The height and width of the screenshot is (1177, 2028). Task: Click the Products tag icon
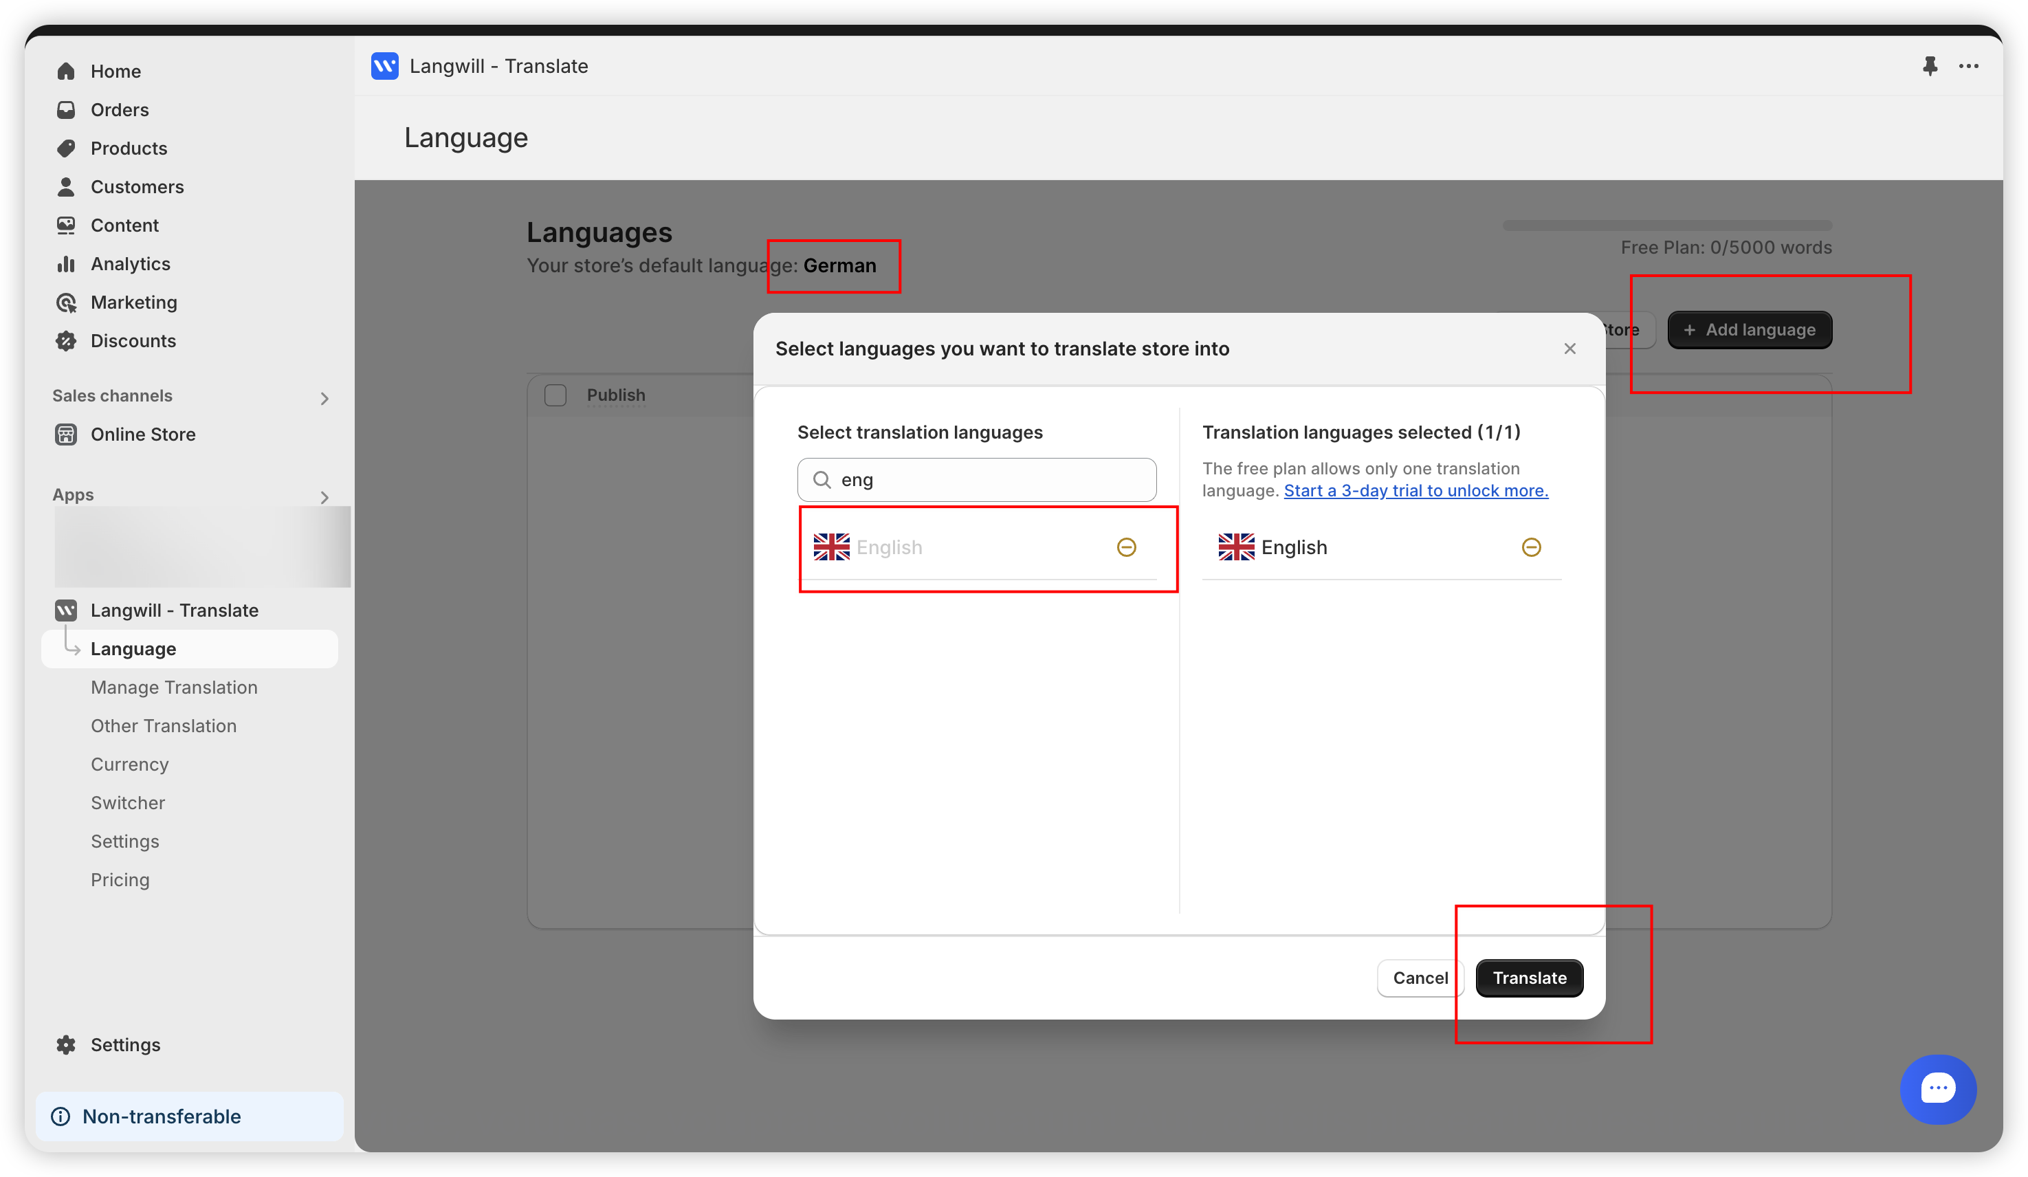[66, 148]
